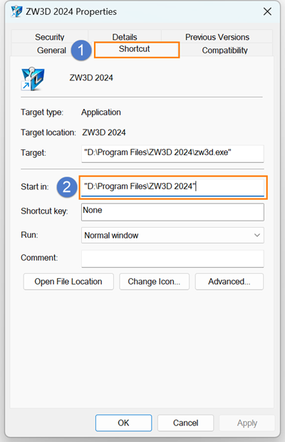Image resolution: width=285 pixels, height=442 pixels.
Task: Focus the Shortcut key field
Action: coord(172,212)
